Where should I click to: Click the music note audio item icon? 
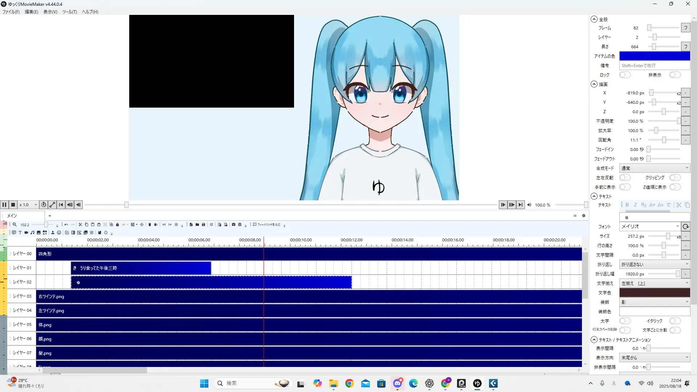pos(32,233)
